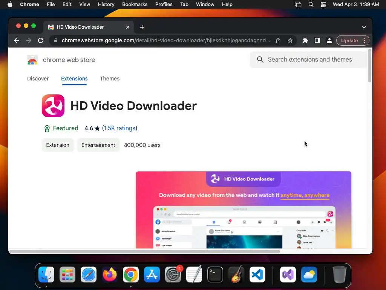Open the purple Visual Studio dock icon

click(288, 275)
